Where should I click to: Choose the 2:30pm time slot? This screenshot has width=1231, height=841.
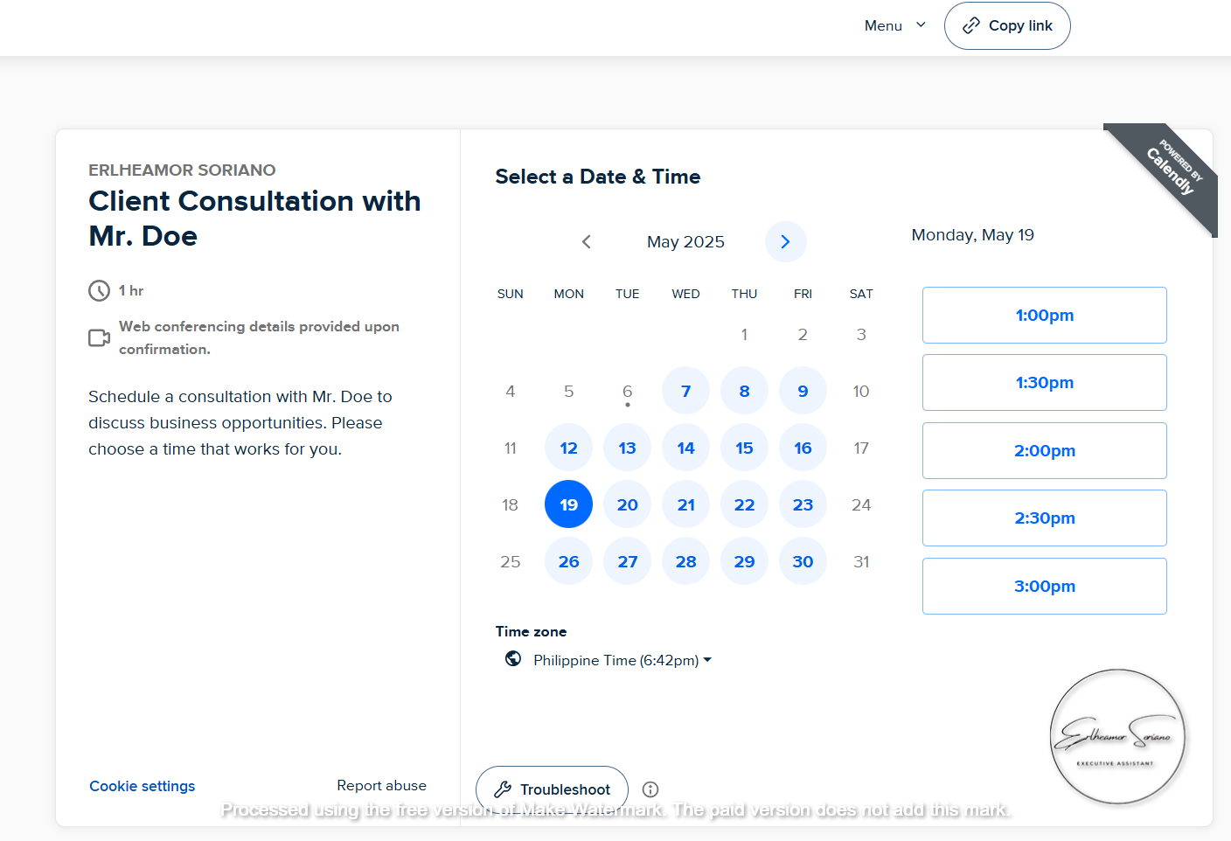(1044, 518)
